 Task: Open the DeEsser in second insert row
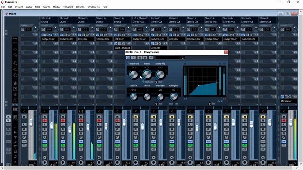[159, 48]
